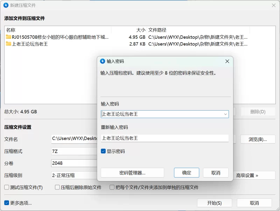Toggle 更多选项 checkbox off
Image resolution: width=280 pixels, height=211 pixels.
(7, 203)
